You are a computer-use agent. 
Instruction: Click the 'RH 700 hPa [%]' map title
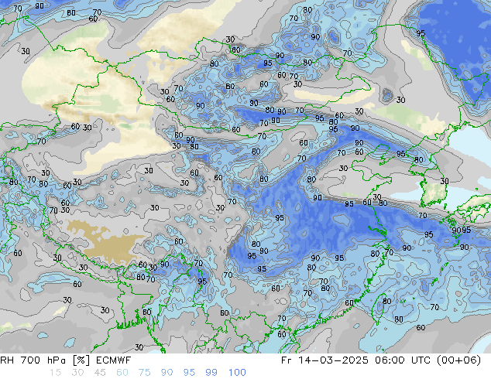click(46, 360)
